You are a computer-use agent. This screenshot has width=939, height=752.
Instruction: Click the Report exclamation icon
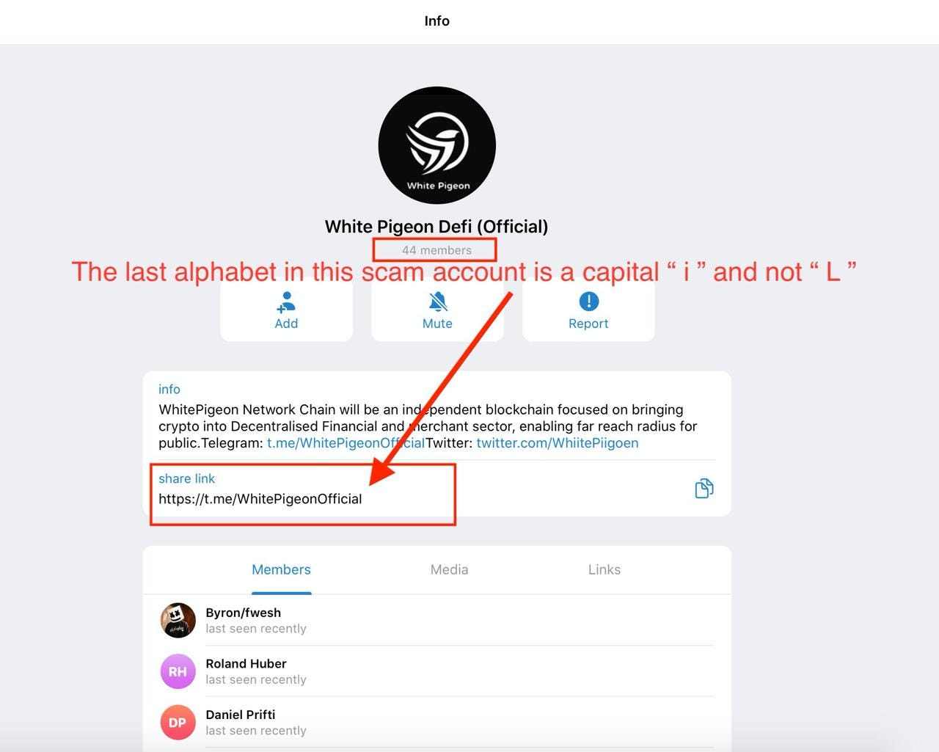[x=588, y=302]
